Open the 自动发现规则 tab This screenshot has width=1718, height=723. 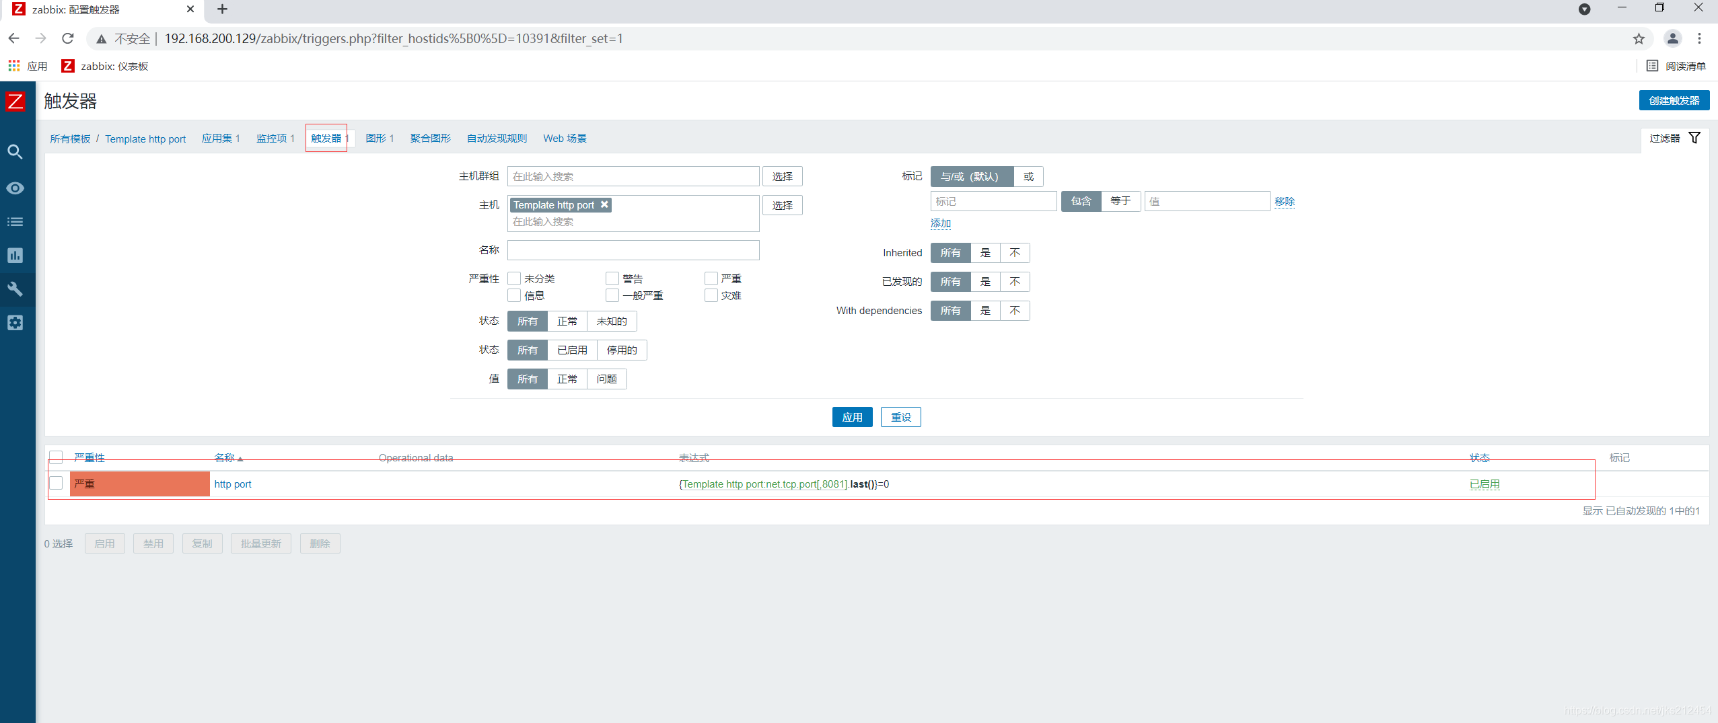pyautogui.click(x=497, y=139)
